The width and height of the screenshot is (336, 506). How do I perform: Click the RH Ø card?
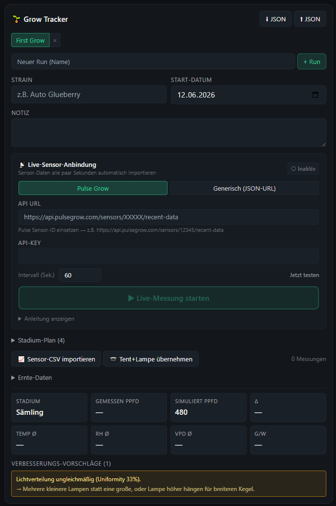[x=129, y=440]
